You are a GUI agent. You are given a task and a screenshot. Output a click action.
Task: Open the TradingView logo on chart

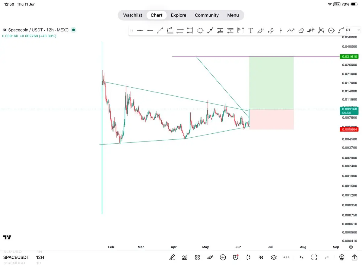coord(7,237)
